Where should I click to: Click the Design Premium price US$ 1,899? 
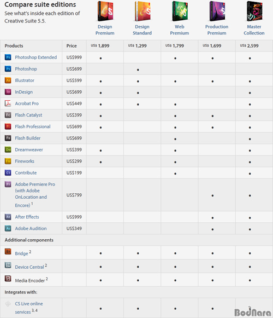click(x=100, y=46)
